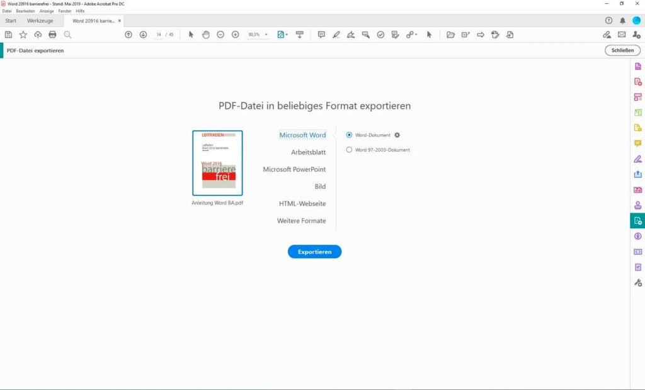The height and width of the screenshot is (390, 645).
Task: Go to previous page arrow
Action: click(x=128, y=35)
